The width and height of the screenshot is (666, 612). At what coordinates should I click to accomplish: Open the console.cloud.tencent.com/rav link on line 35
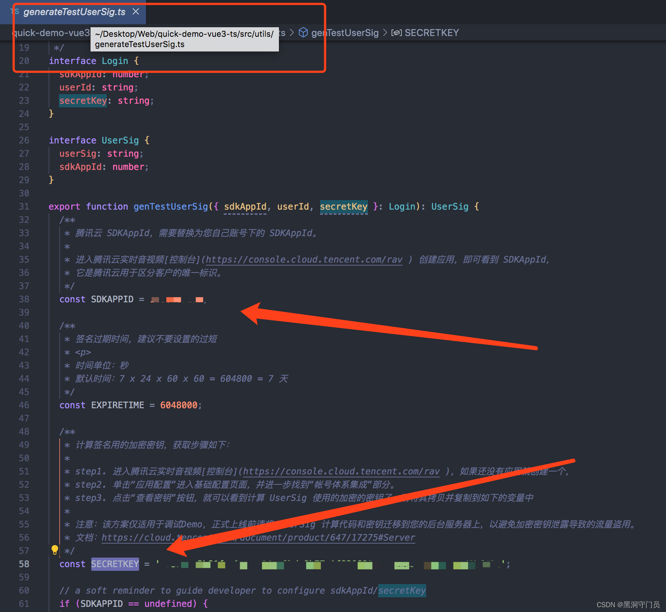point(304,260)
